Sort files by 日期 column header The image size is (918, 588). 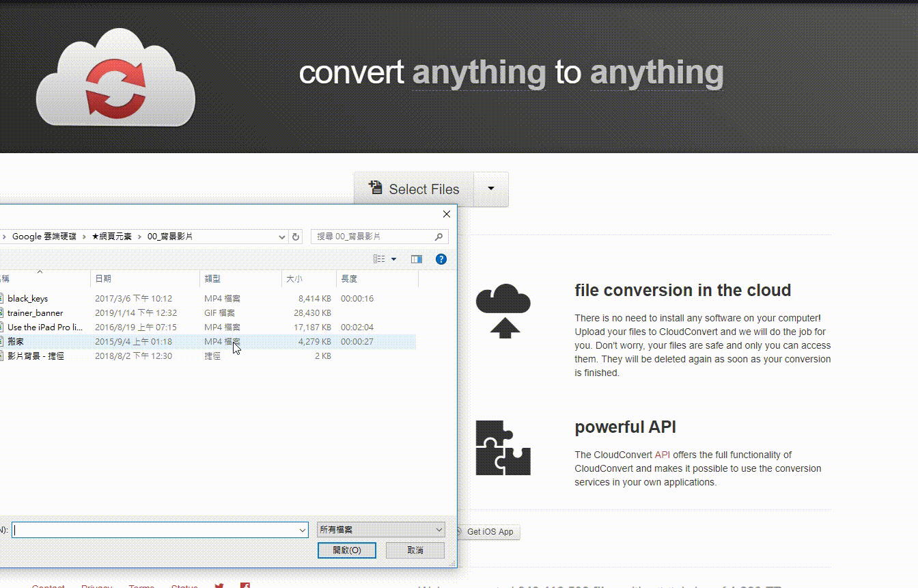145,279
